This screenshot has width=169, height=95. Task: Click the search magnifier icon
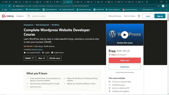click(29, 16)
